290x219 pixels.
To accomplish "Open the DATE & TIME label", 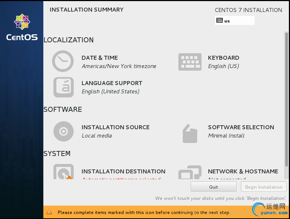I will [100, 58].
